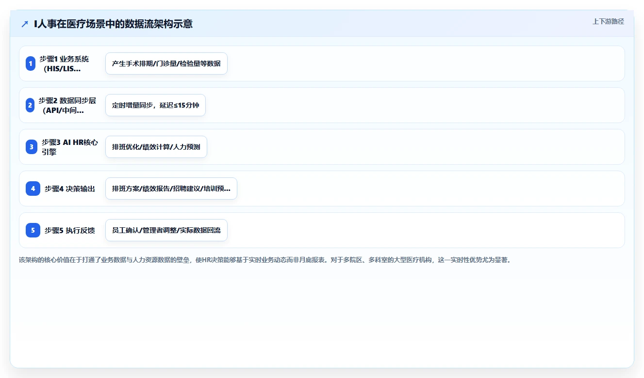644x378 pixels.
Task: Select the 步骤2 数据同步层 label
Action: point(67,105)
